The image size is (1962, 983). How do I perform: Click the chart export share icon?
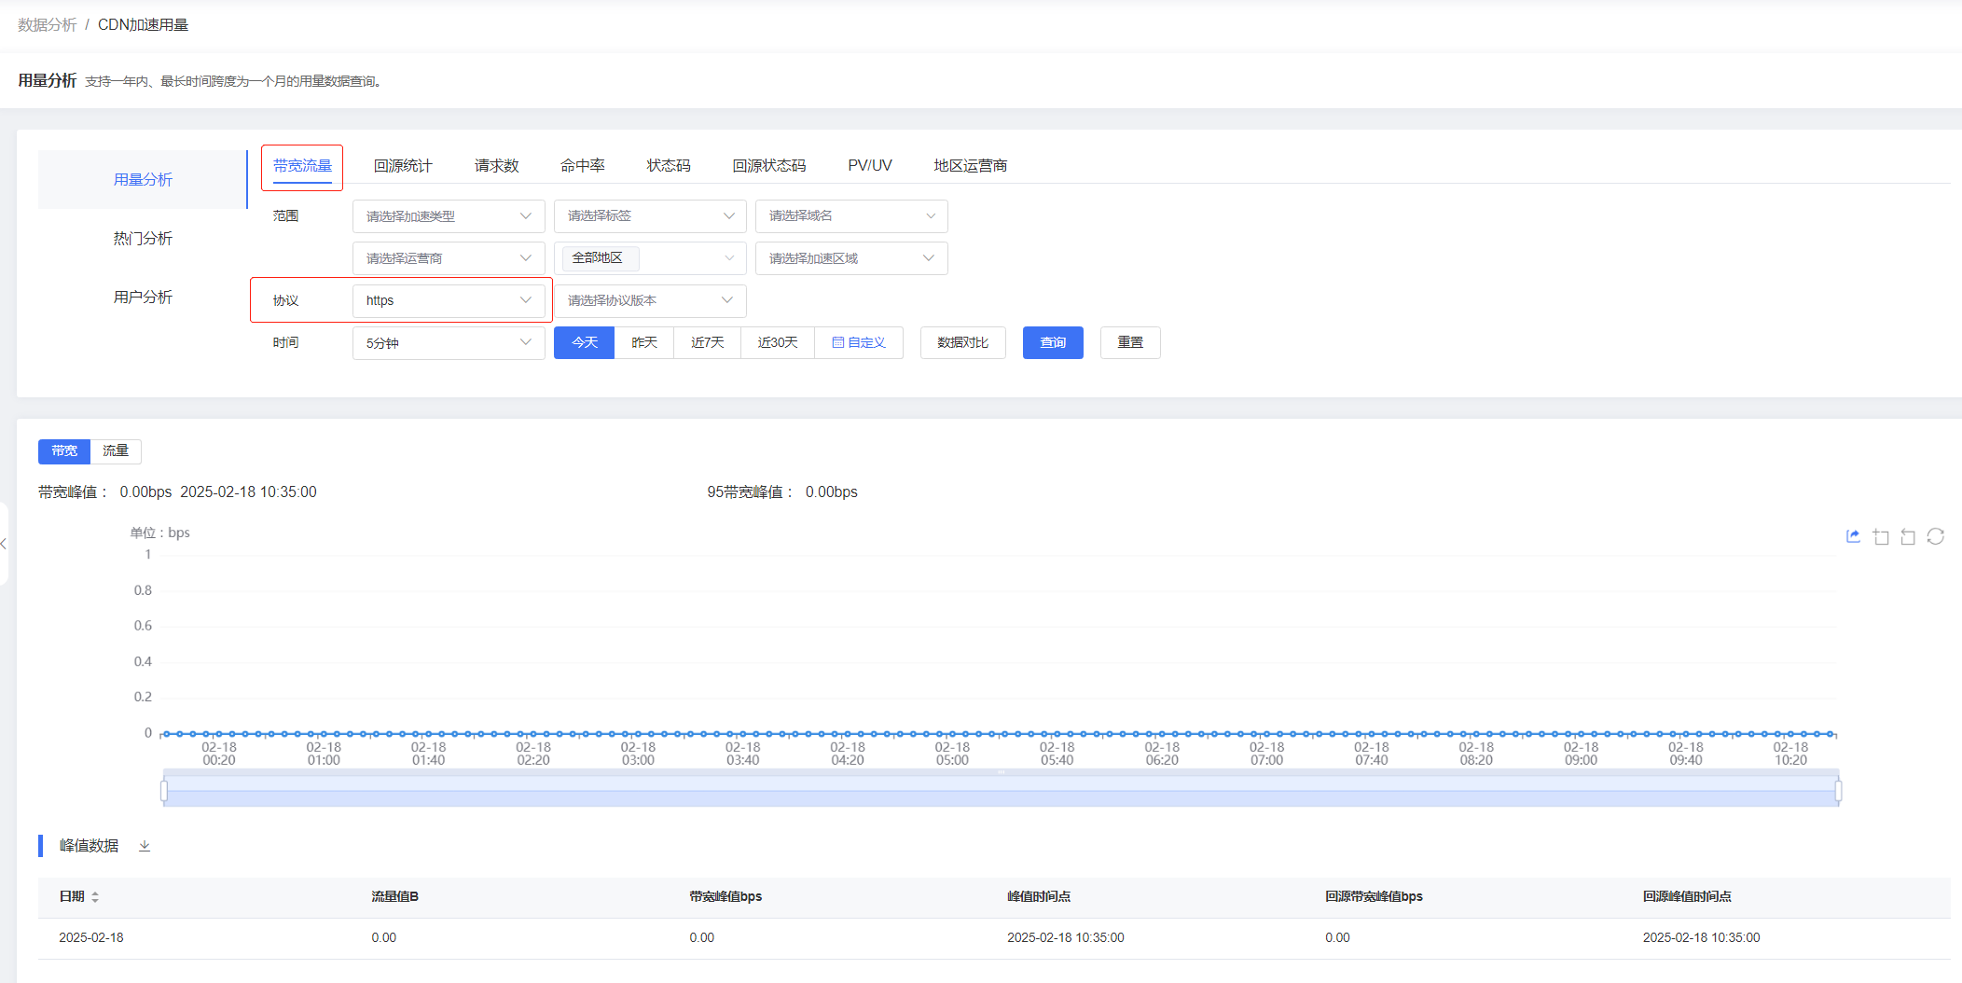tap(1853, 536)
